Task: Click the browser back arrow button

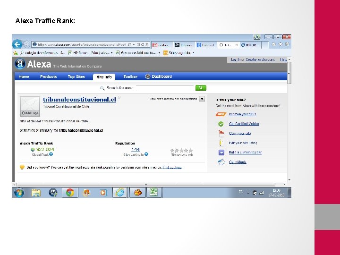Action: point(17,44)
